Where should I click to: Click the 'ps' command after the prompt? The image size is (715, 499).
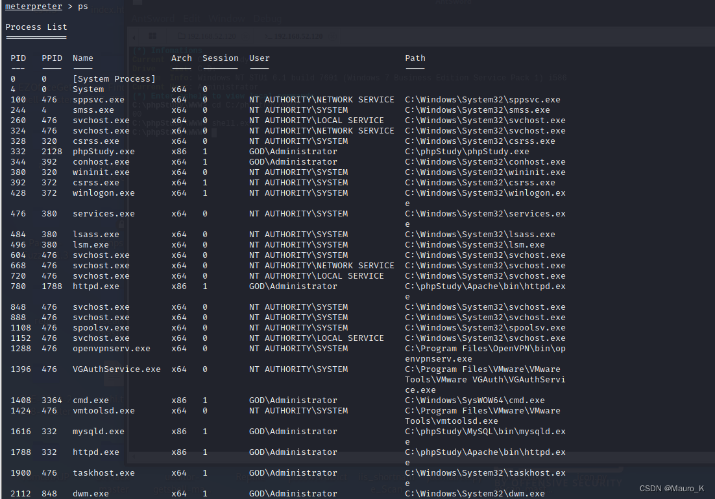(x=83, y=6)
